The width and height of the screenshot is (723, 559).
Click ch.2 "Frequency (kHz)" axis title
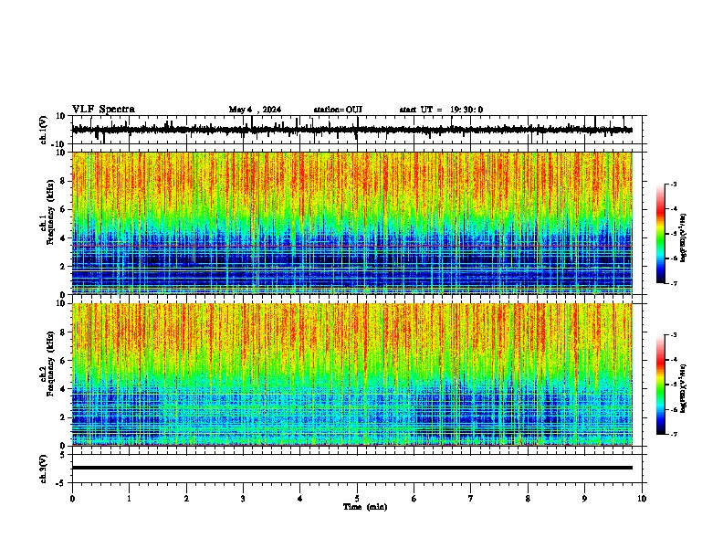point(51,364)
